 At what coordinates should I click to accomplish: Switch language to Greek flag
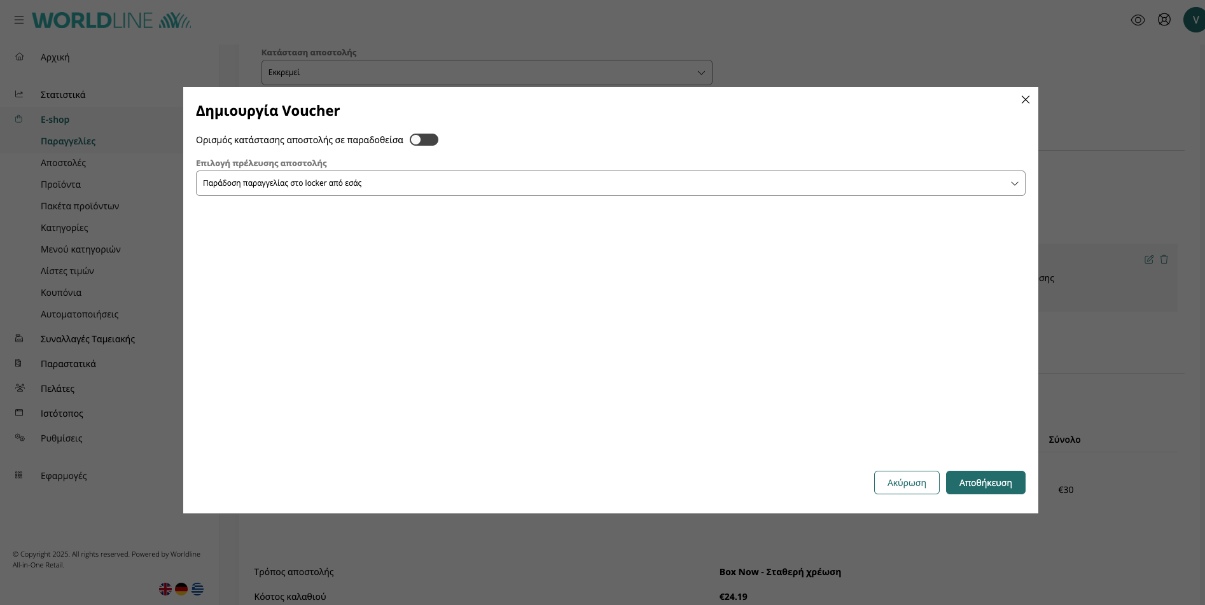[198, 589]
